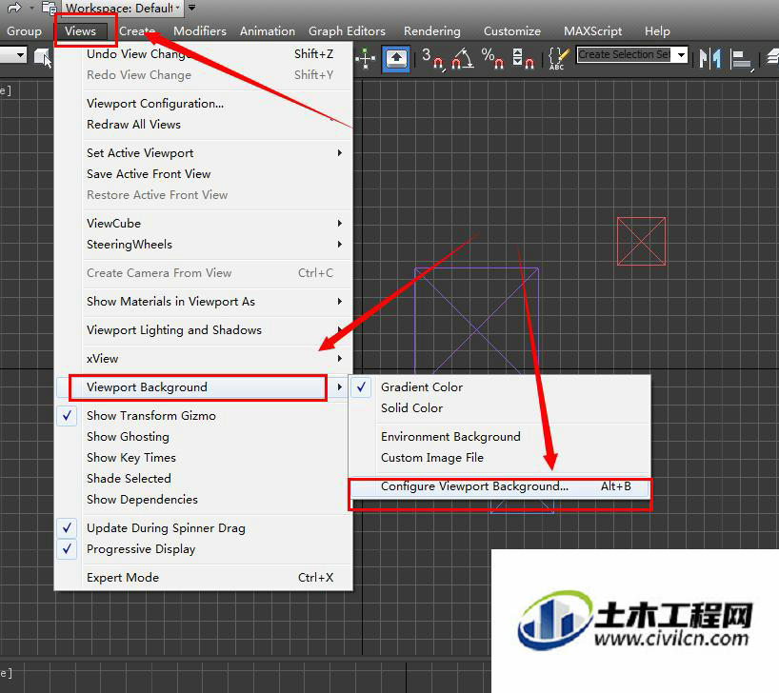Image resolution: width=779 pixels, height=693 pixels.
Task: Open the Workspace Default dropdown
Action: [122, 8]
